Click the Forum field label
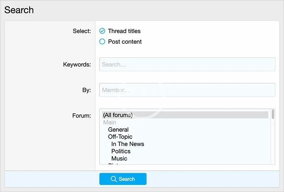This screenshot has width=284, height=192. (81, 116)
